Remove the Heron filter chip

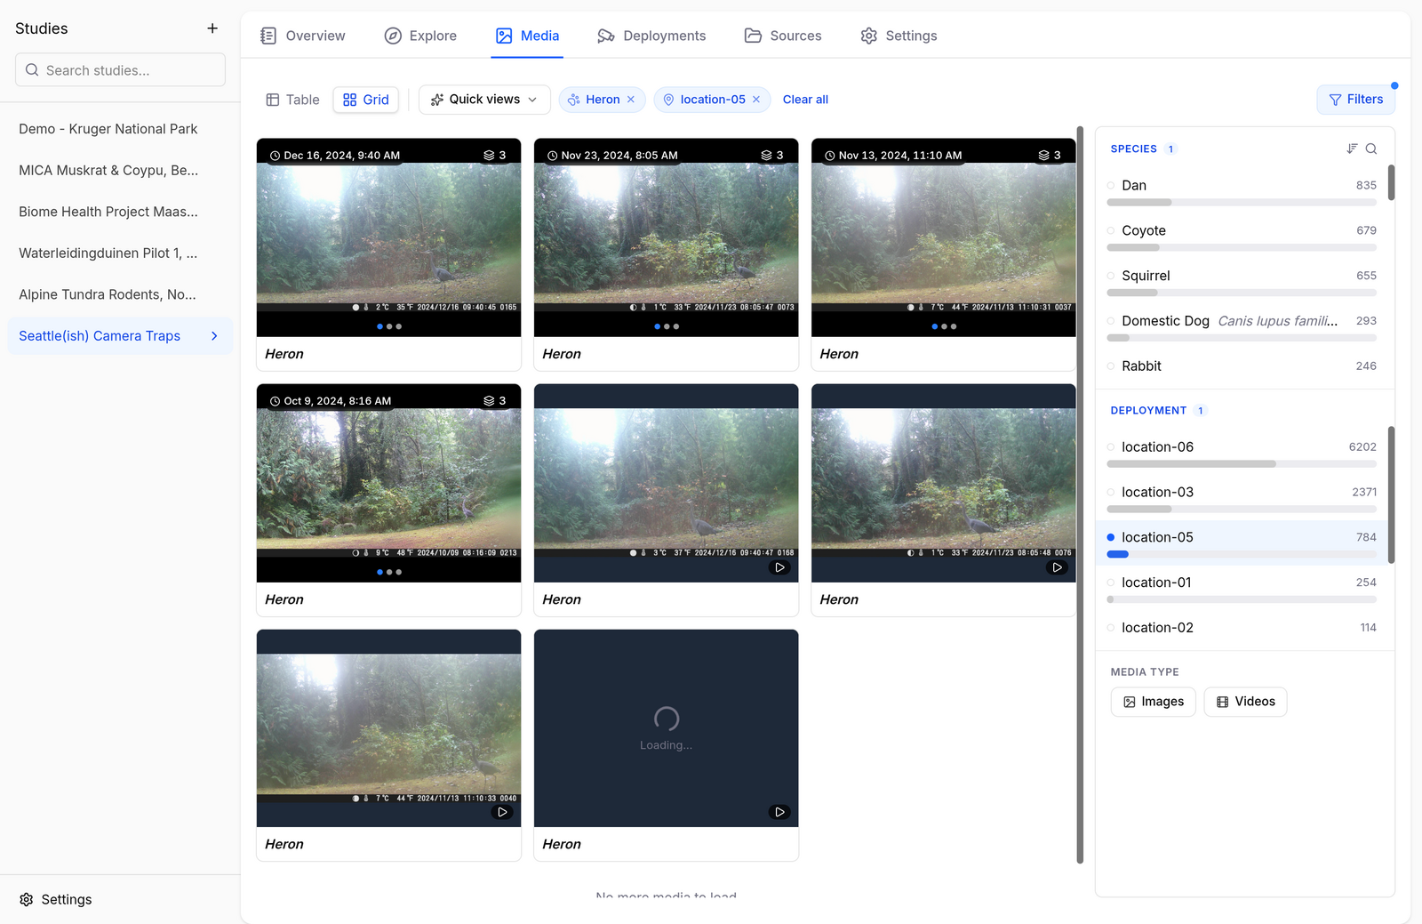click(x=631, y=100)
